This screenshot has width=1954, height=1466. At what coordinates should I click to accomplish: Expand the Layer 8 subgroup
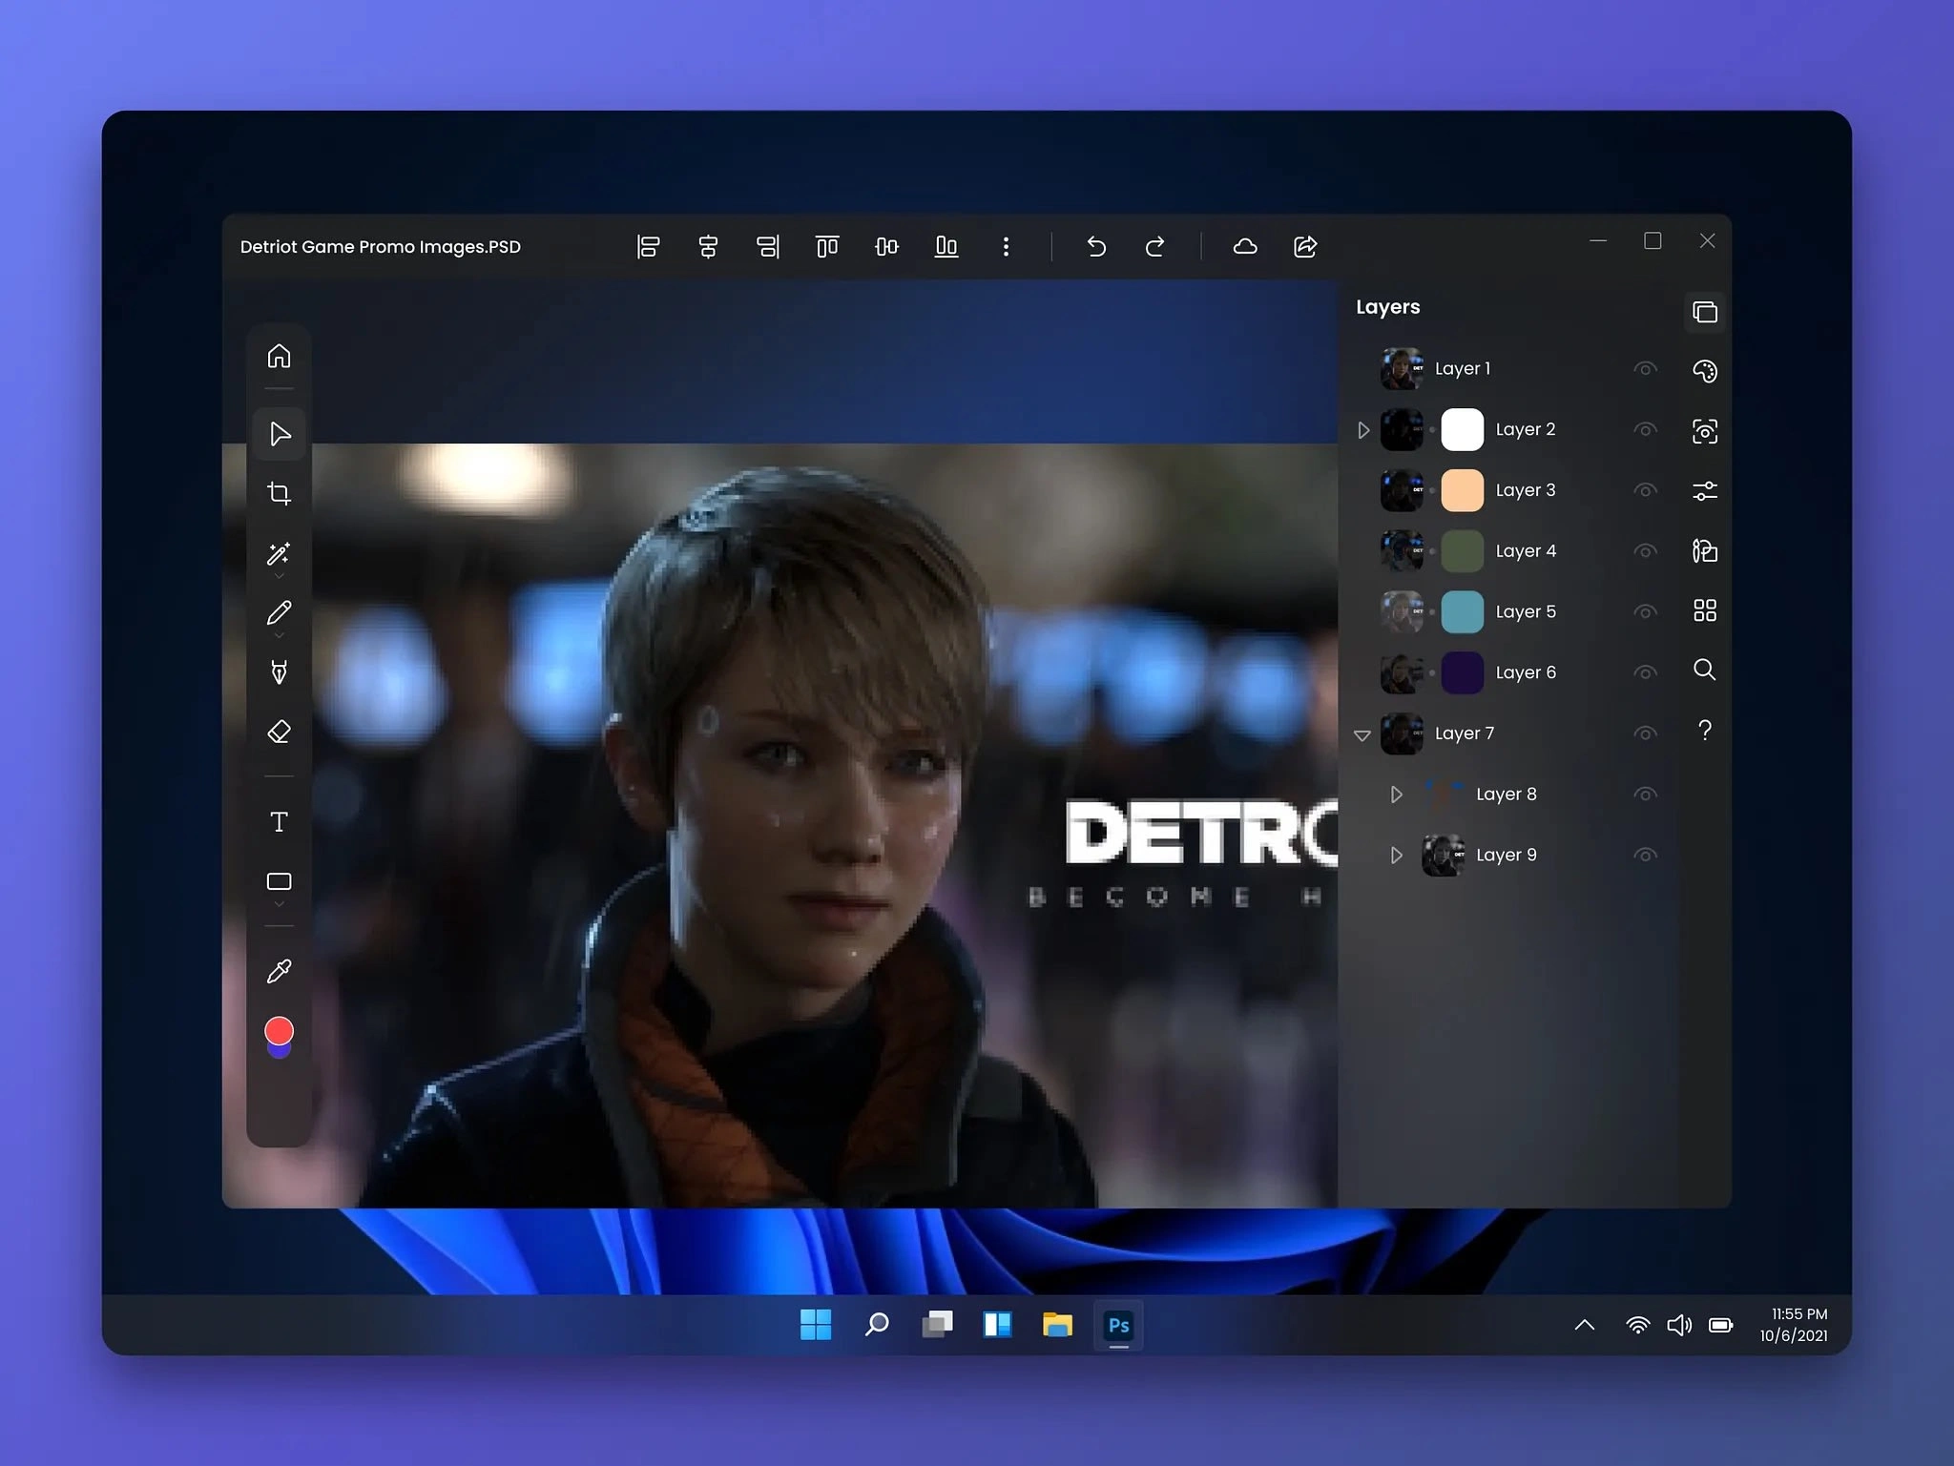click(1396, 795)
